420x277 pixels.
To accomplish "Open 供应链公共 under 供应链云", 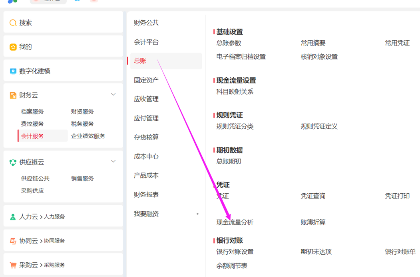I will 35,179.
